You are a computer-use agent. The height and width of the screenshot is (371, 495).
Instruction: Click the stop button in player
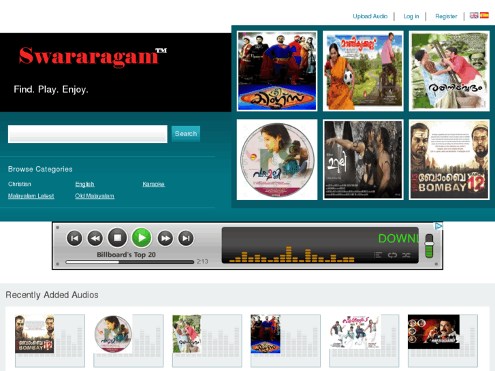click(117, 238)
